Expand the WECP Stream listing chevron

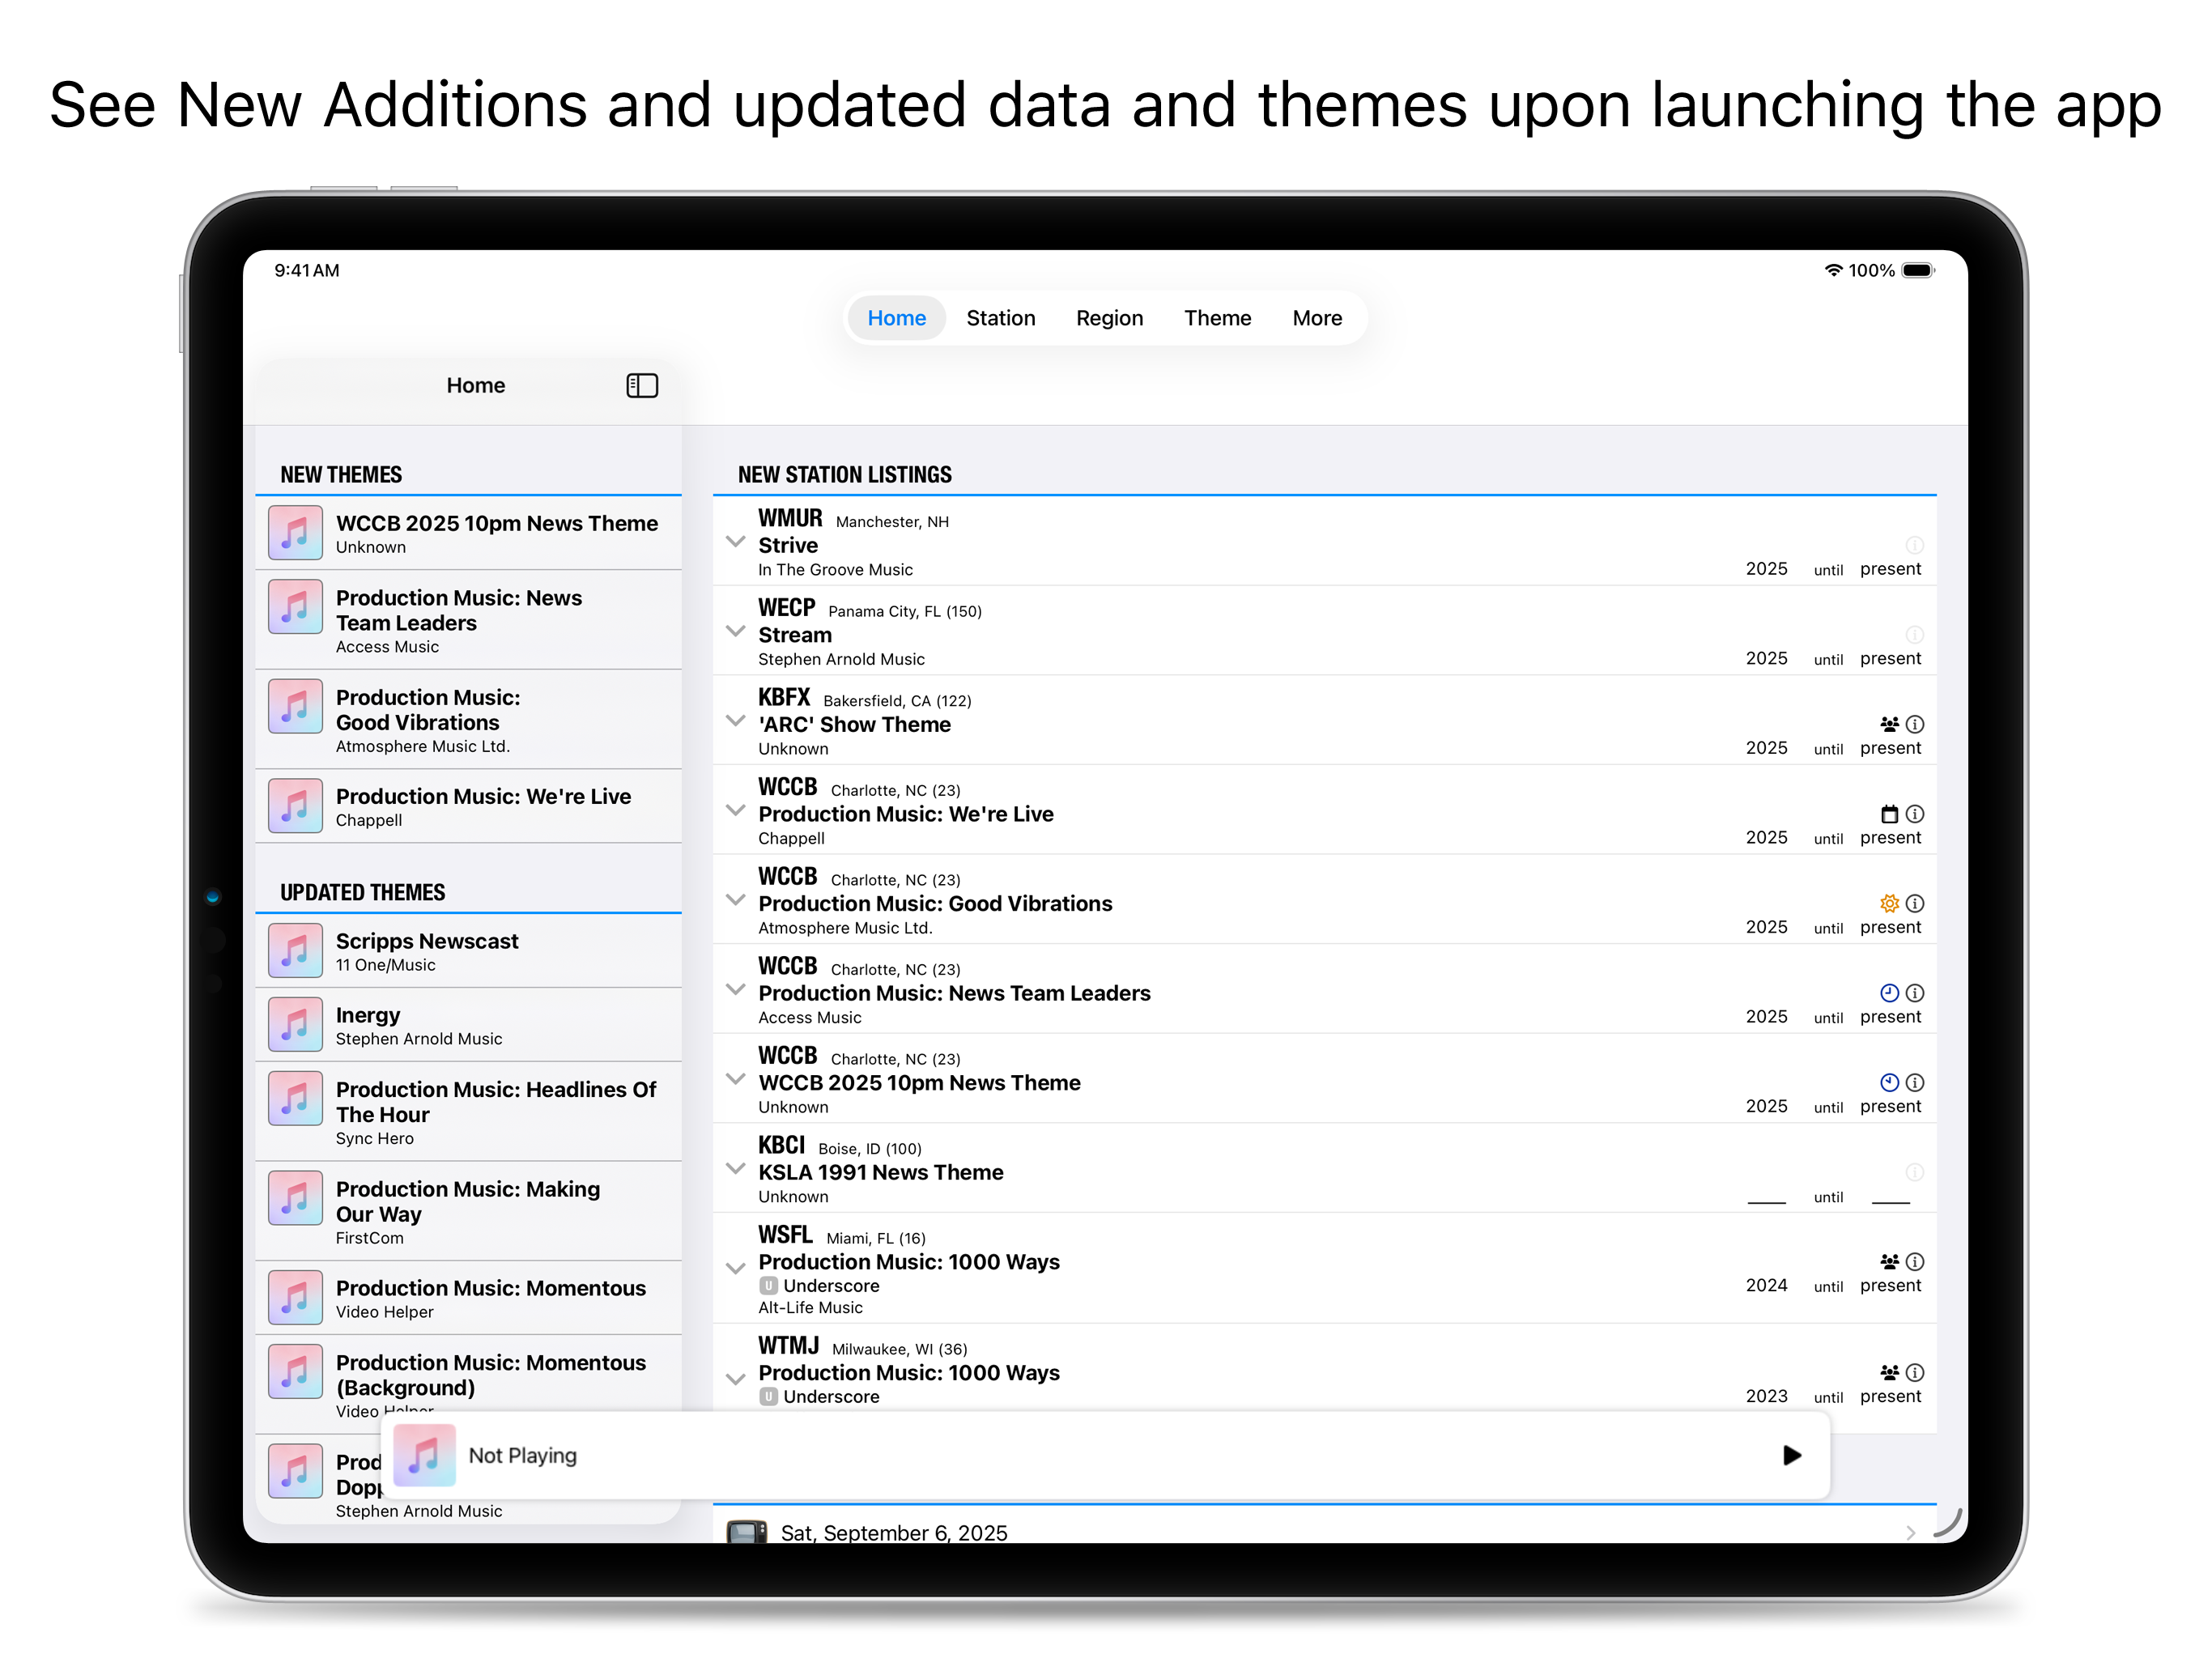click(x=735, y=631)
